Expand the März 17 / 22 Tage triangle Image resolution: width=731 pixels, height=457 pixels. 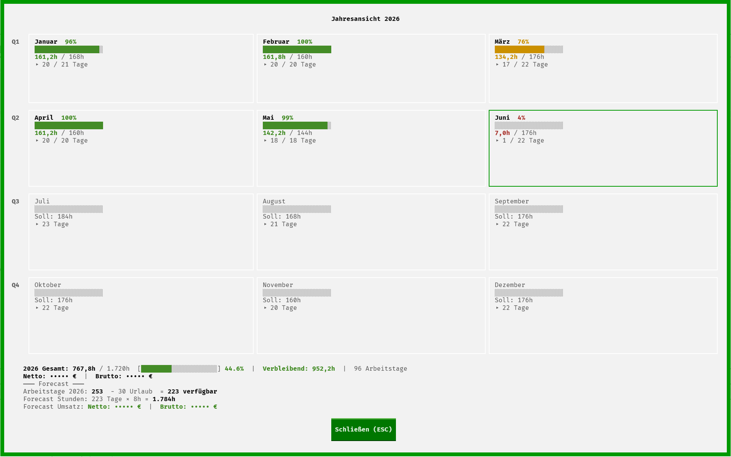coord(497,65)
